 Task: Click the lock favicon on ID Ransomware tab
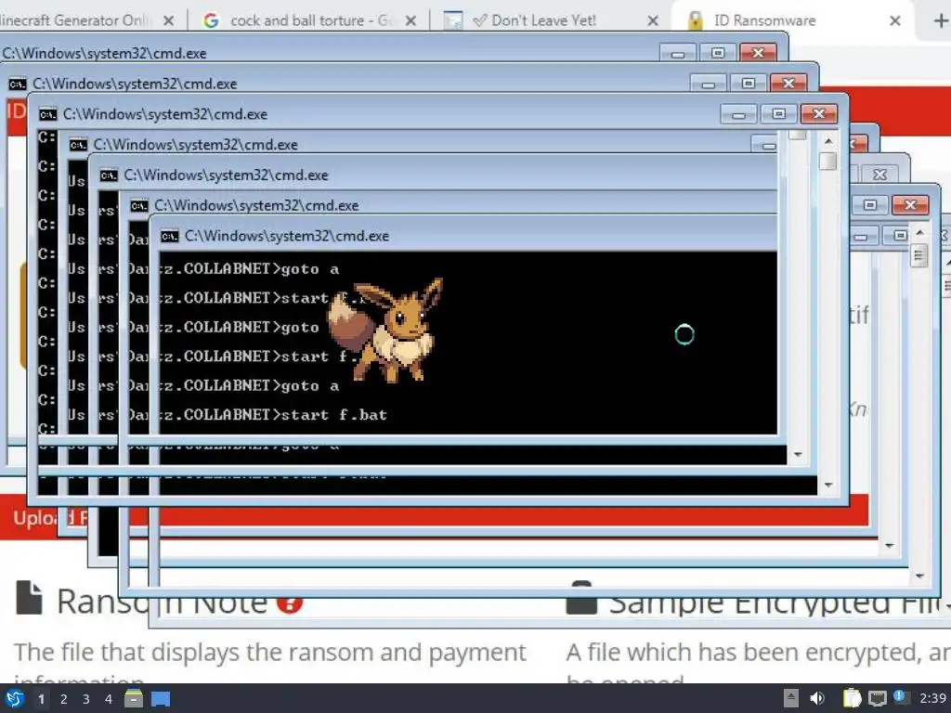(695, 20)
